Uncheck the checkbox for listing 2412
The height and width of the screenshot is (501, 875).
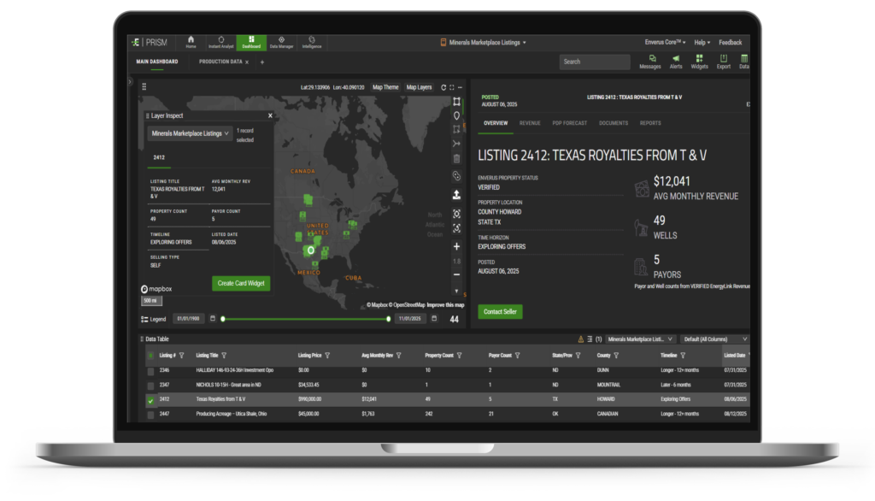click(x=151, y=399)
